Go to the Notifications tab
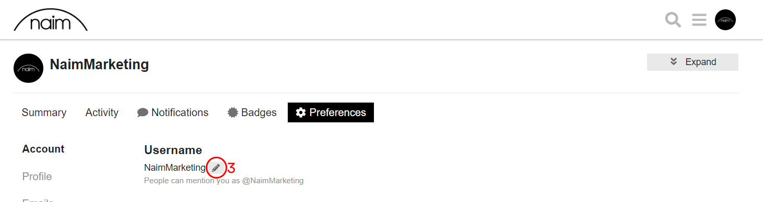The height and width of the screenshot is (202, 763). pyautogui.click(x=173, y=112)
